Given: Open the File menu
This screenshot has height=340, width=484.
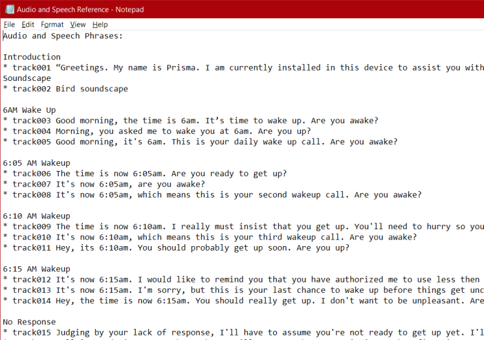Looking at the screenshot, I should (9, 25).
